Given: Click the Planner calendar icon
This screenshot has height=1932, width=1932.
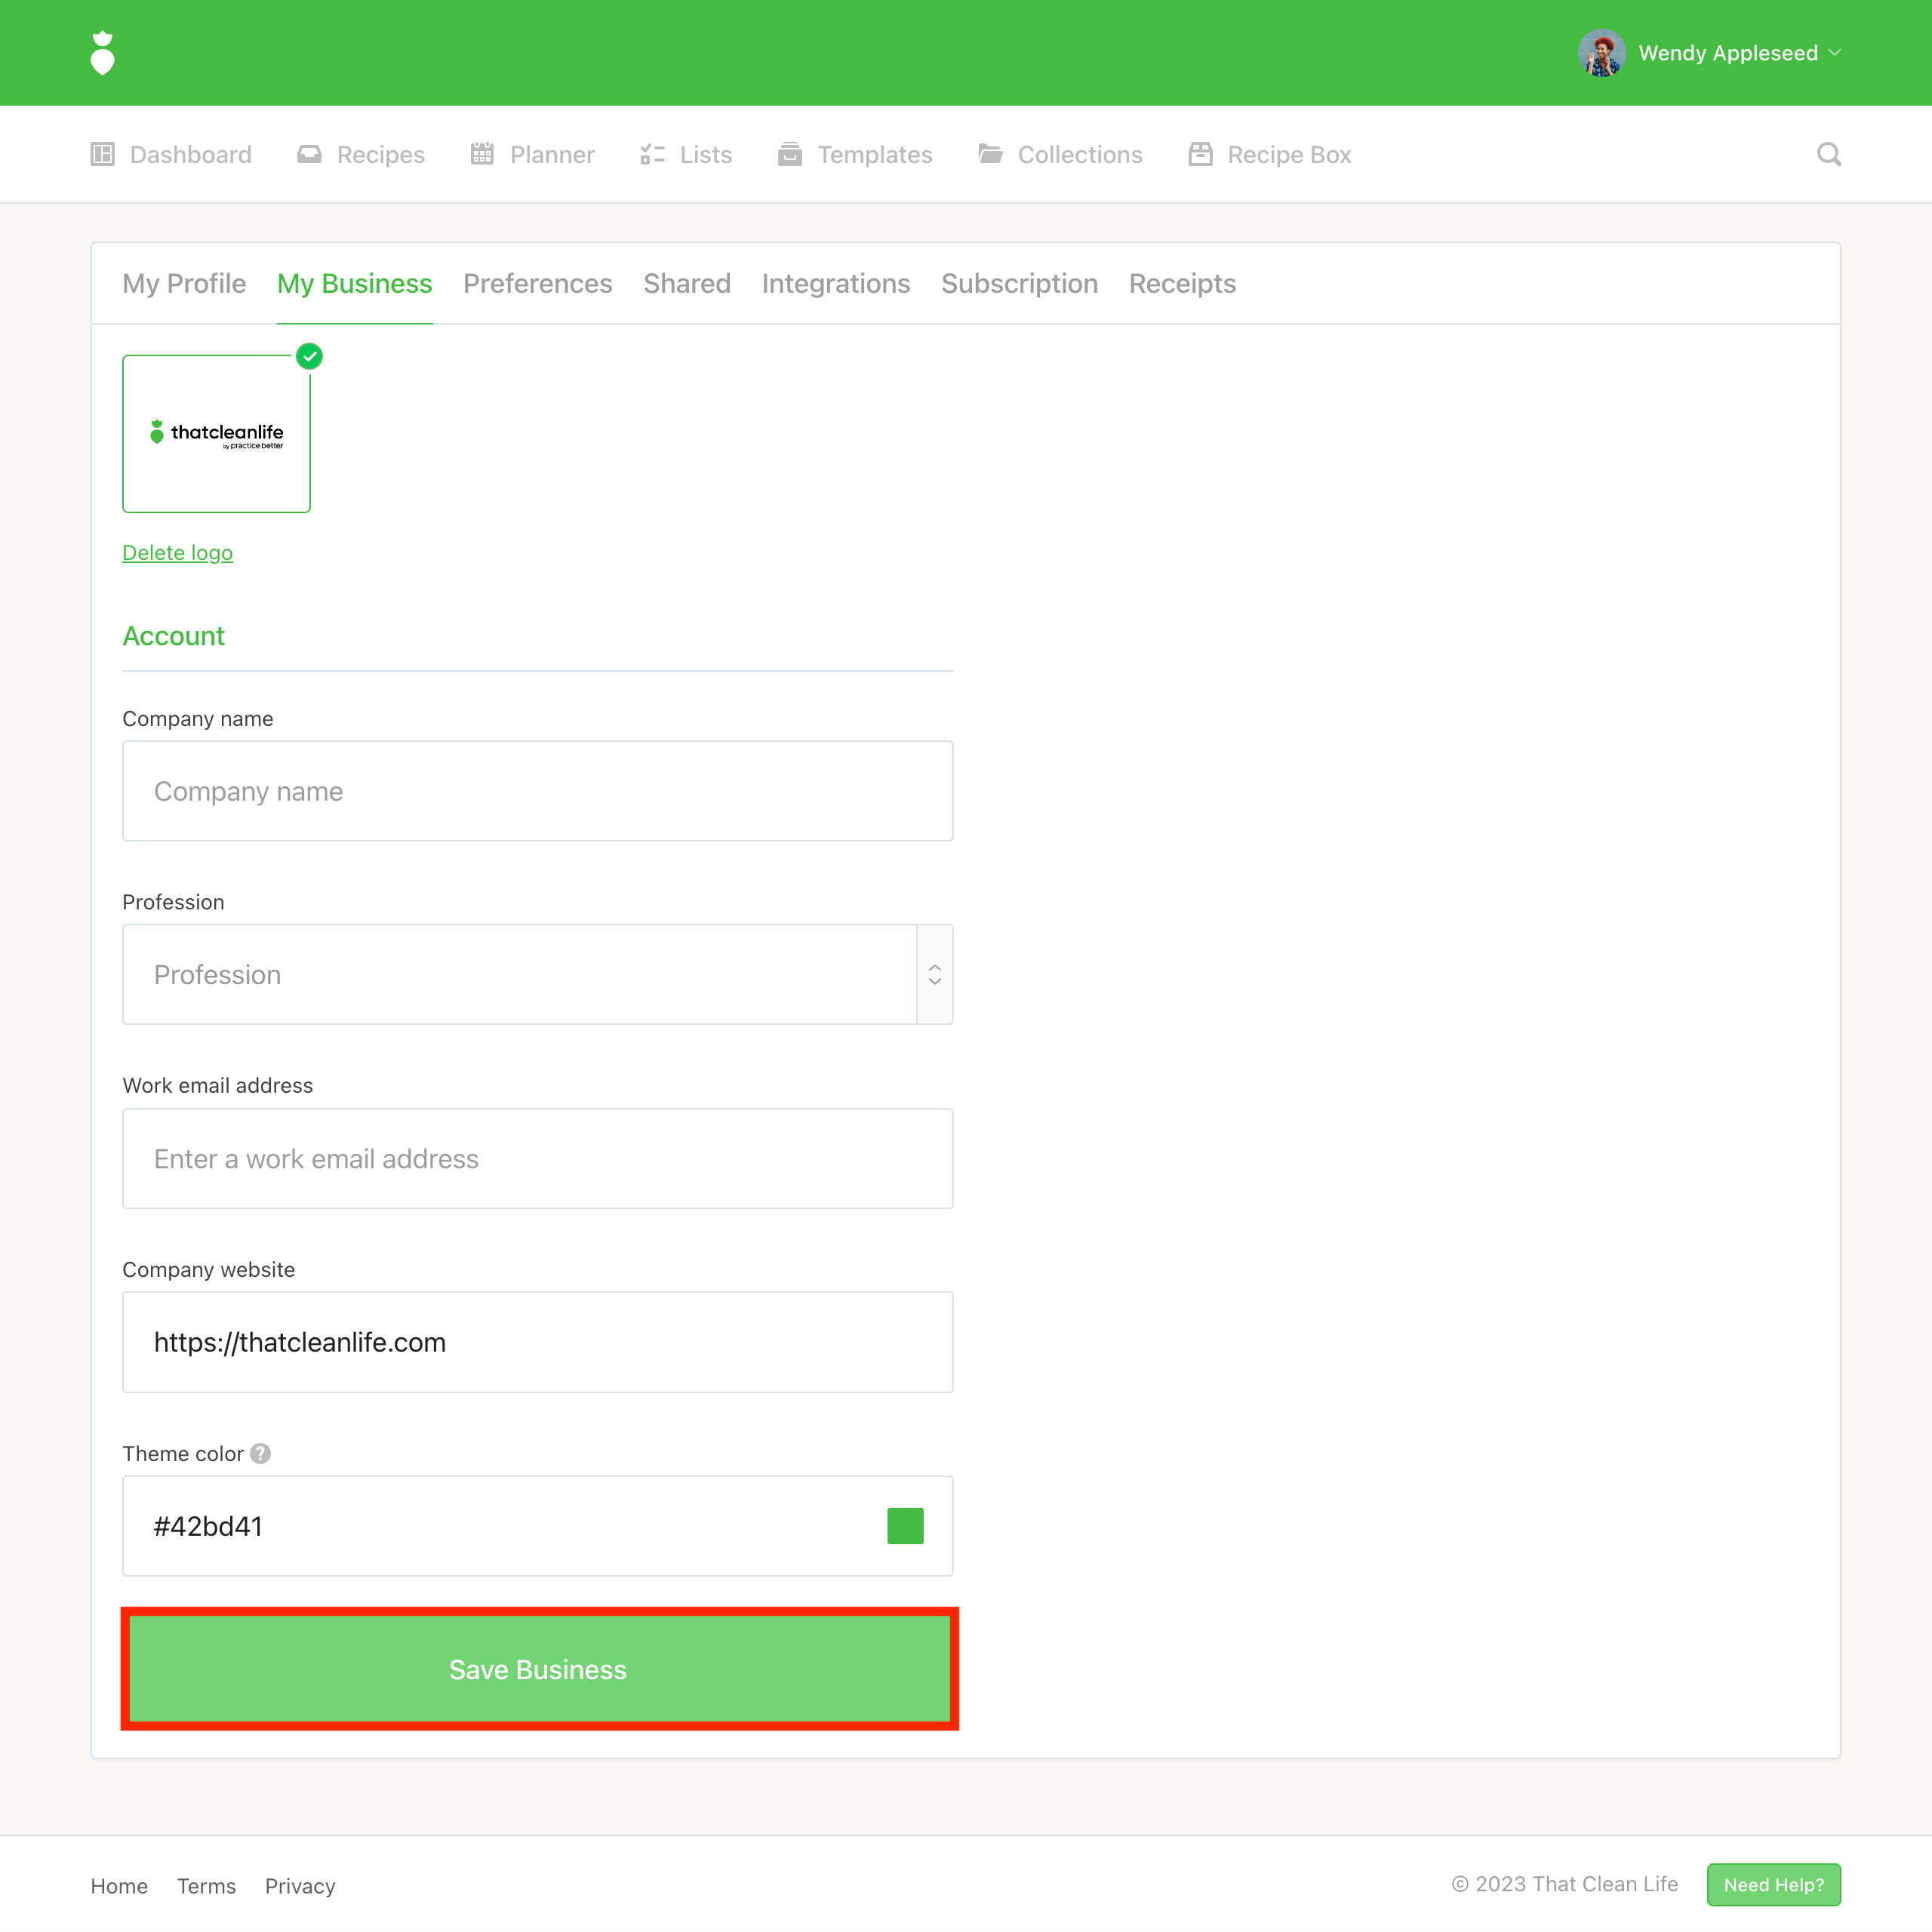Looking at the screenshot, I should 482,154.
